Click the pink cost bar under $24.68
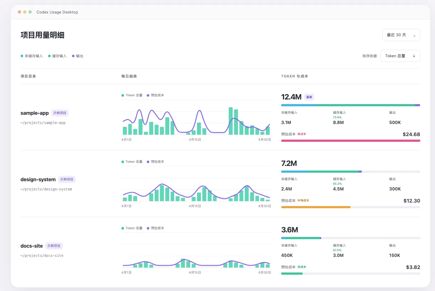This screenshot has width=435, height=291. pos(351,141)
